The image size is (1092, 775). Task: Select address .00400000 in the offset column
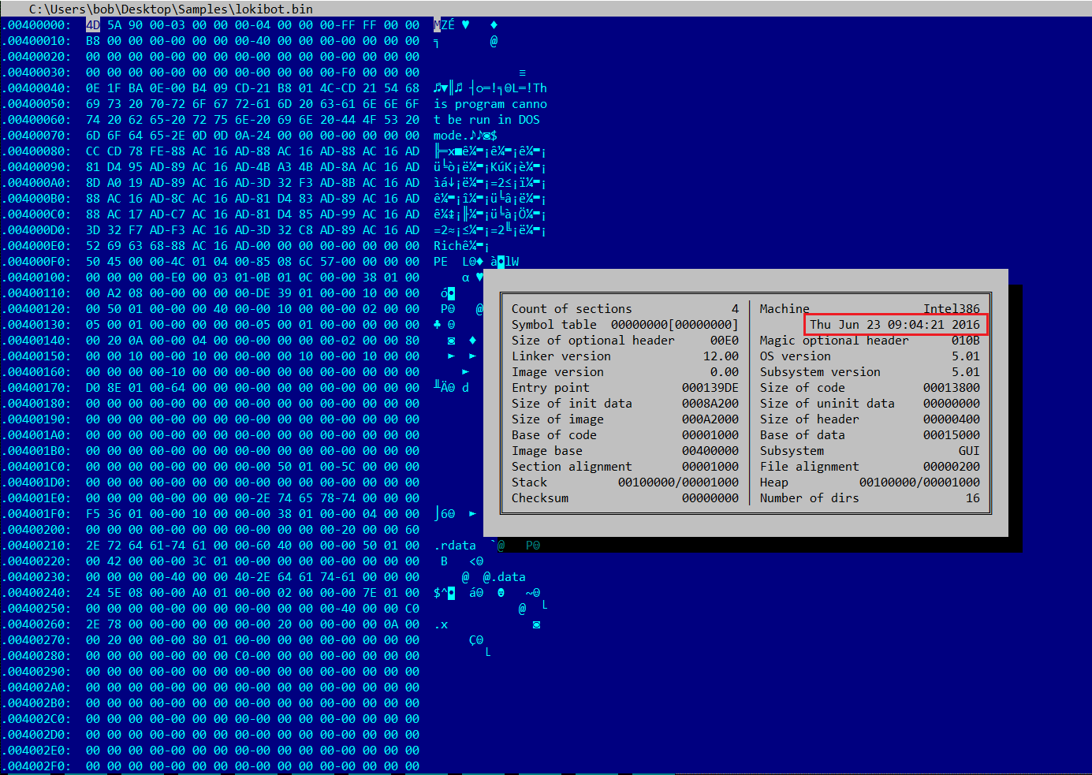36,25
